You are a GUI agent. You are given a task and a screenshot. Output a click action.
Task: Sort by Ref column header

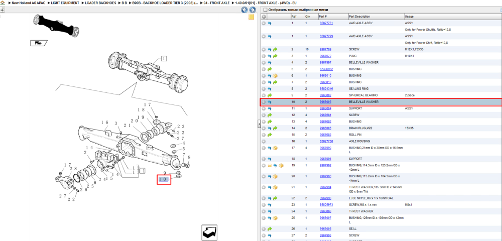[297, 17]
